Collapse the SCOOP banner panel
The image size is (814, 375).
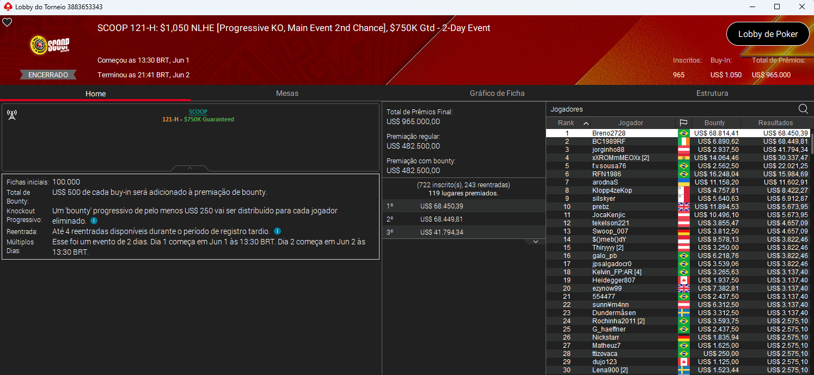(x=190, y=168)
